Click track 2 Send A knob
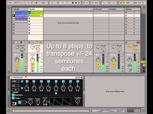This screenshot has width=153, height=114. [33, 47]
